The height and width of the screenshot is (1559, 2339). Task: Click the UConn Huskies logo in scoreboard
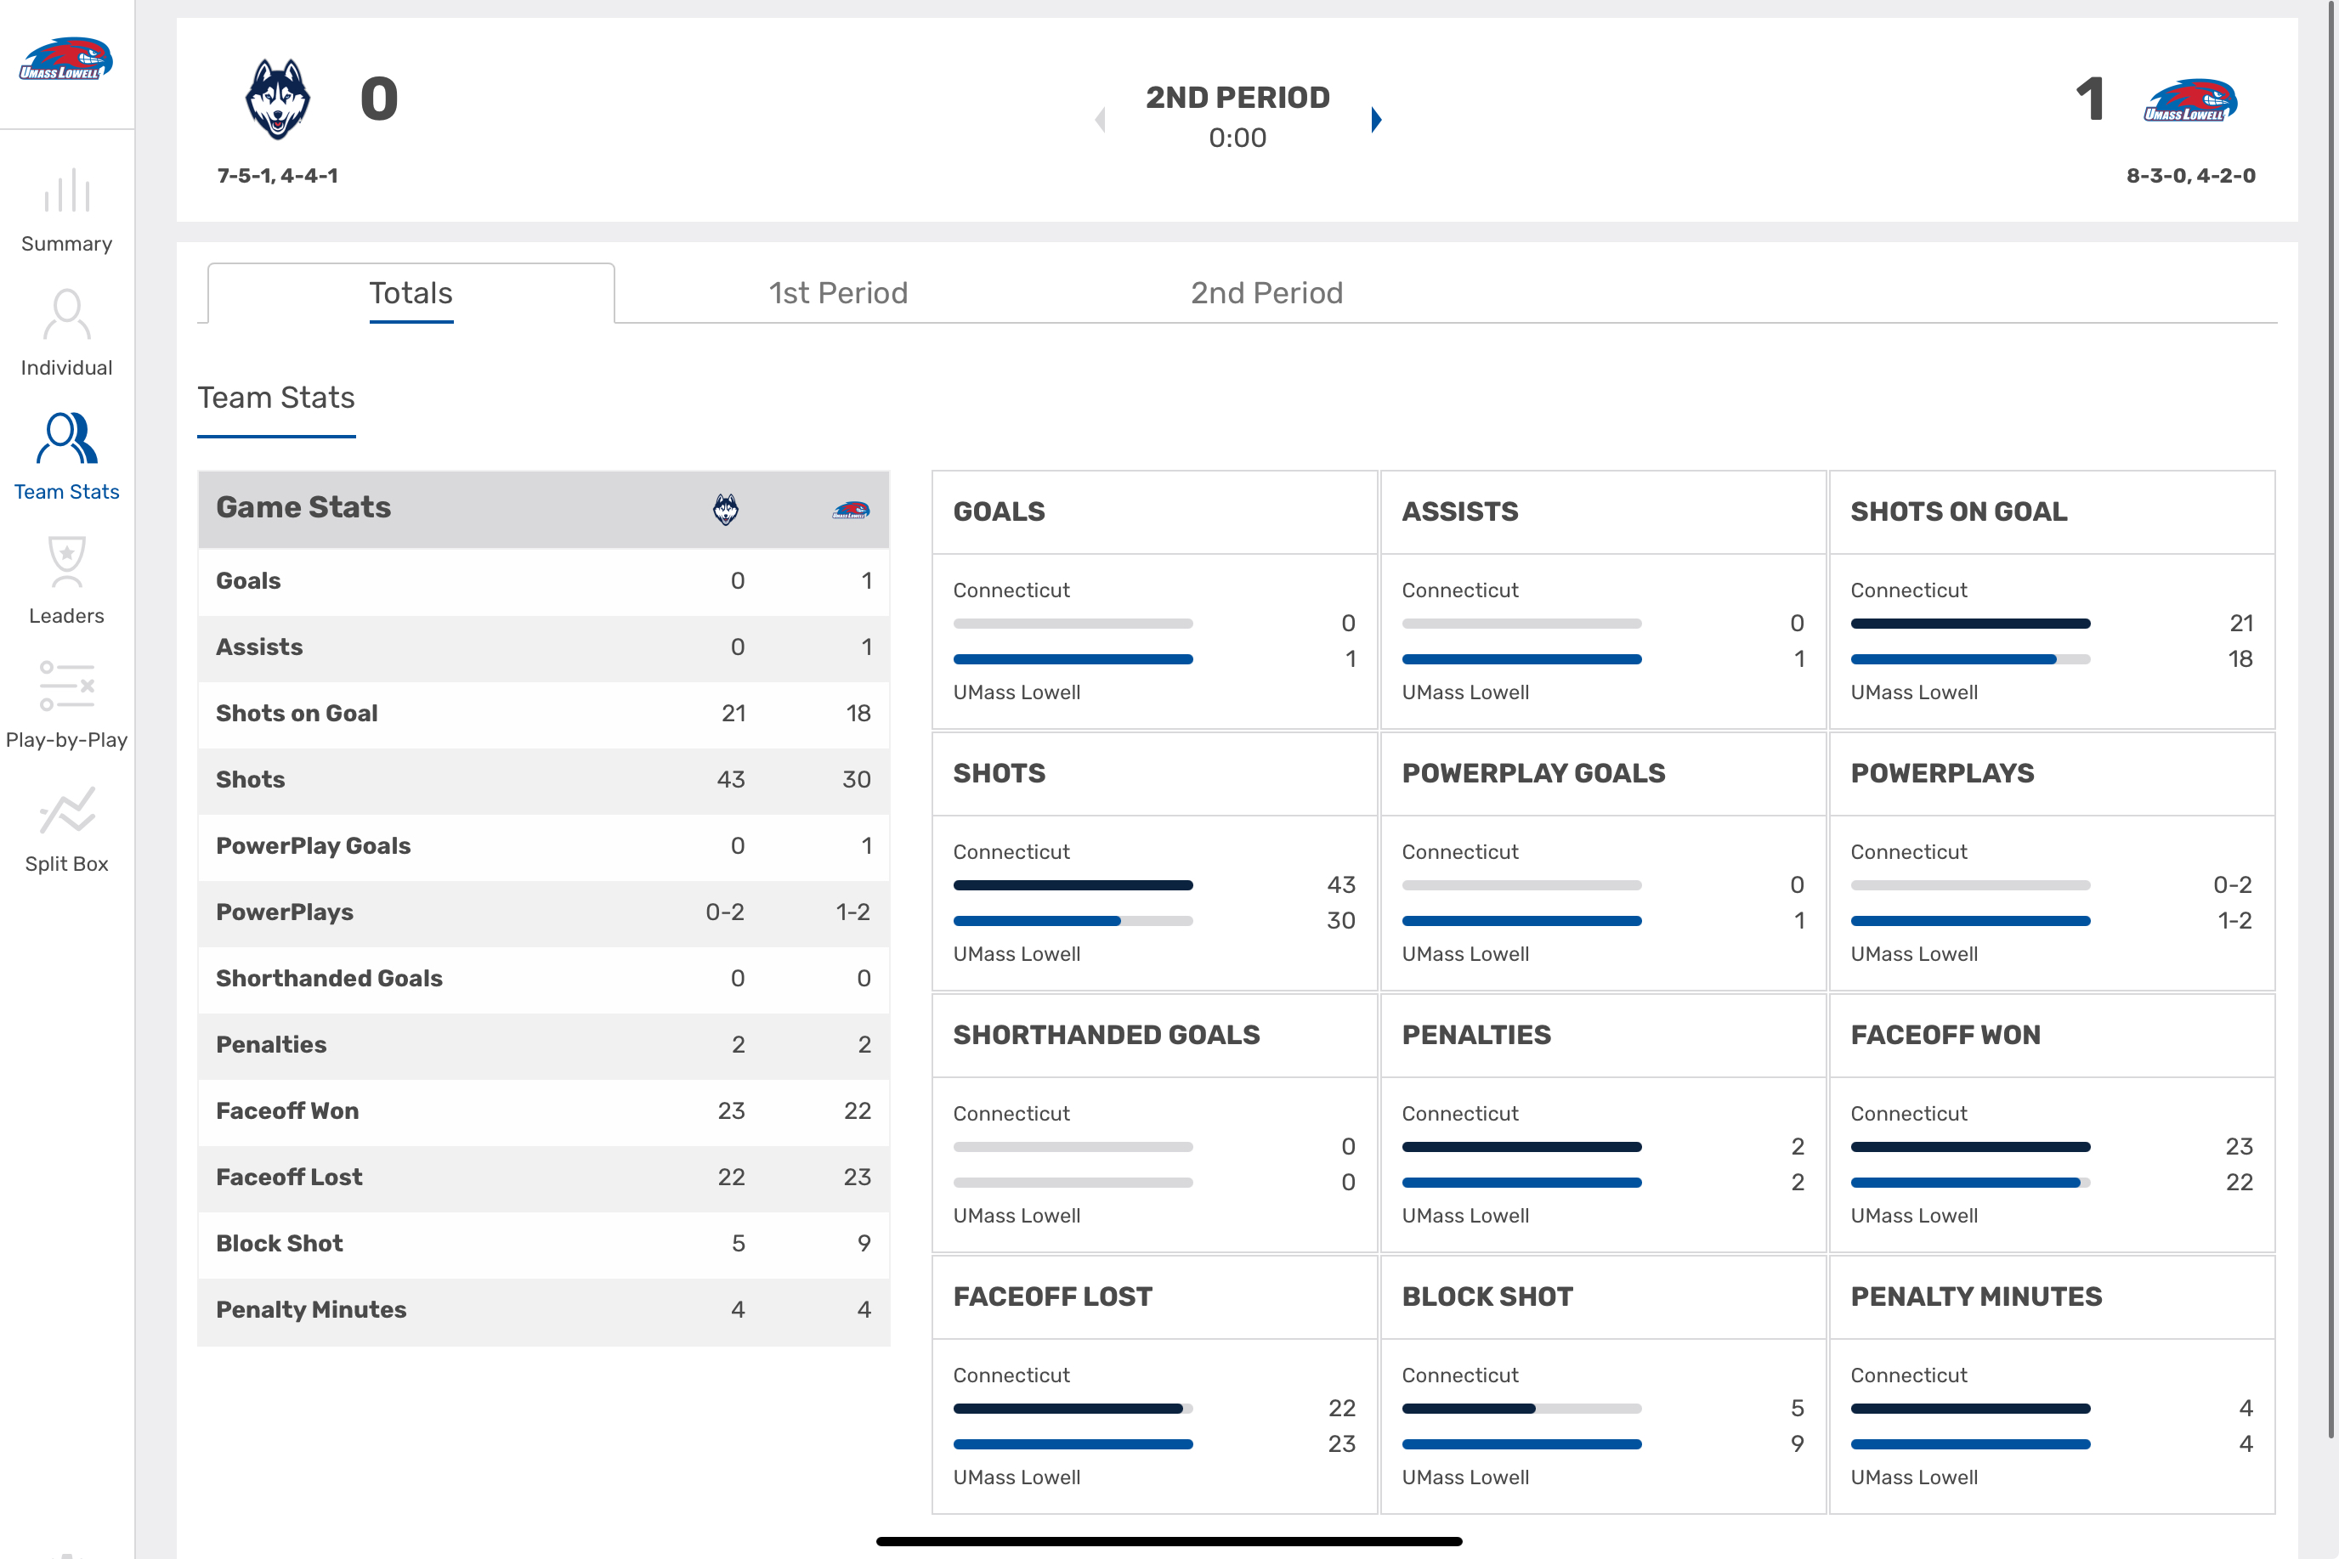pyautogui.click(x=277, y=99)
